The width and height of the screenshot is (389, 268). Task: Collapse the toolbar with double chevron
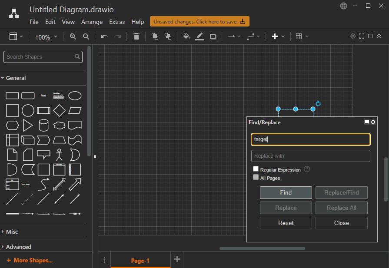click(x=379, y=36)
